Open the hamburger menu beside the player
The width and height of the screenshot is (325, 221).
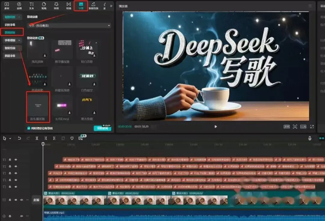310,5
